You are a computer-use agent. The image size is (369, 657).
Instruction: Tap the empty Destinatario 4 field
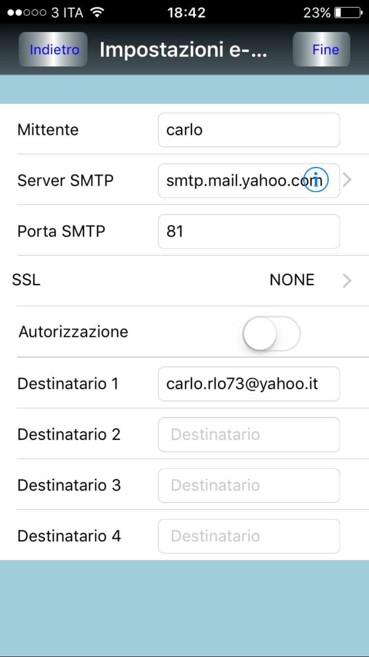point(248,536)
